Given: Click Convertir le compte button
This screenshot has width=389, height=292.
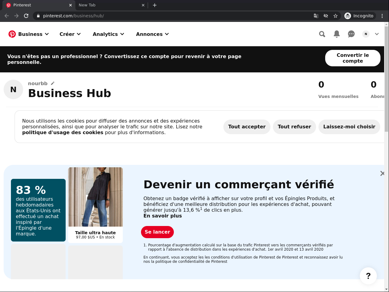Looking at the screenshot, I should click(x=353, y=58).
